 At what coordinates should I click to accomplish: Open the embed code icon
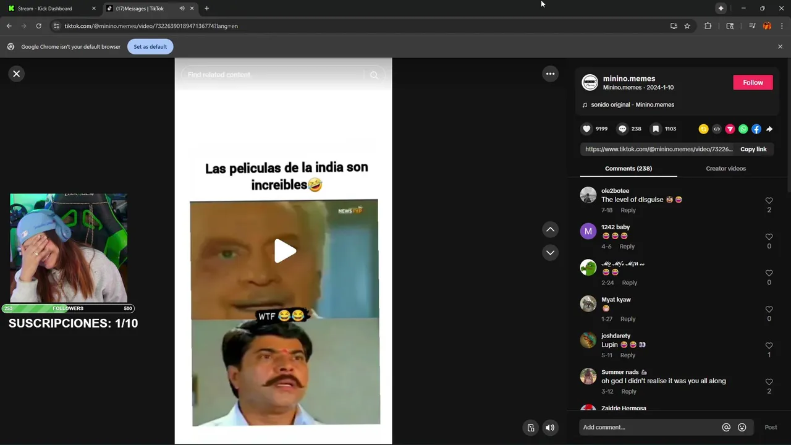[717, 129]
